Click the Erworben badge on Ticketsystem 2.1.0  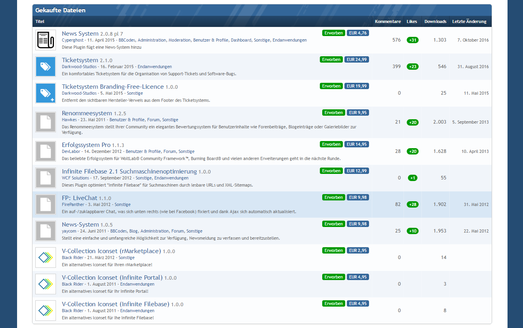331,59
